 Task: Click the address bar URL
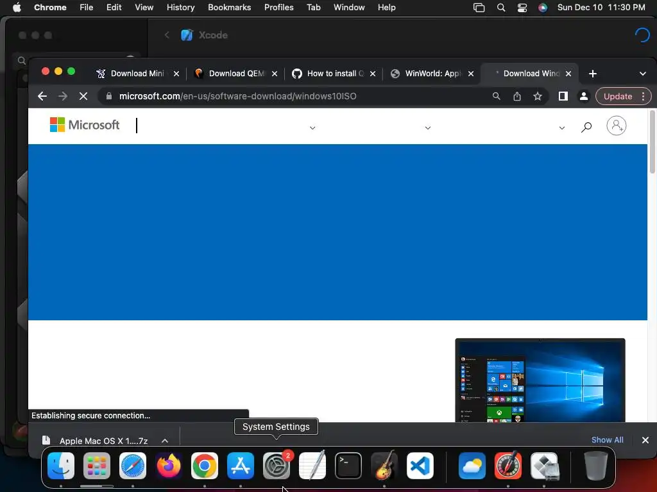click(x=237, y=96)
